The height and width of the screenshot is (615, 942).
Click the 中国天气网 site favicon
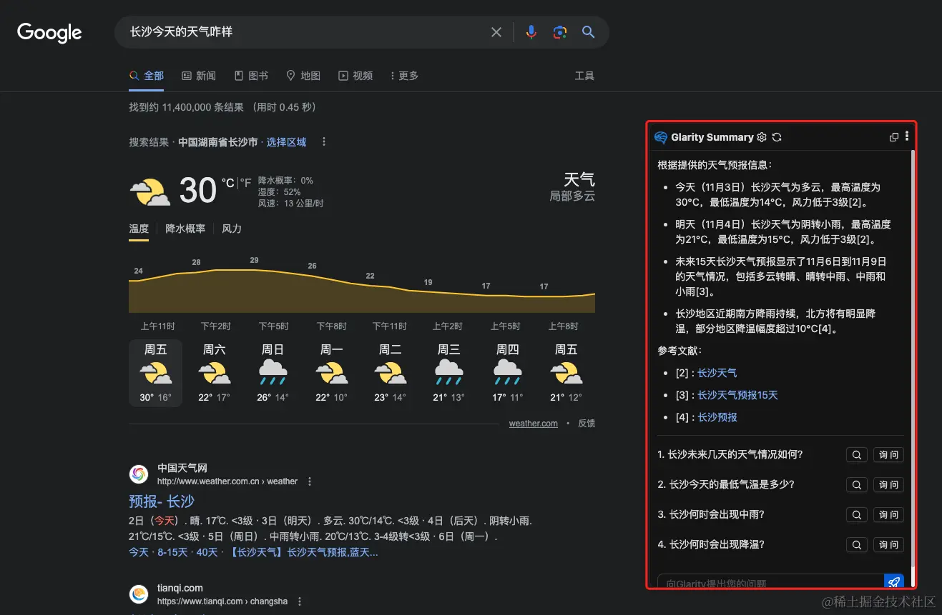139,474
